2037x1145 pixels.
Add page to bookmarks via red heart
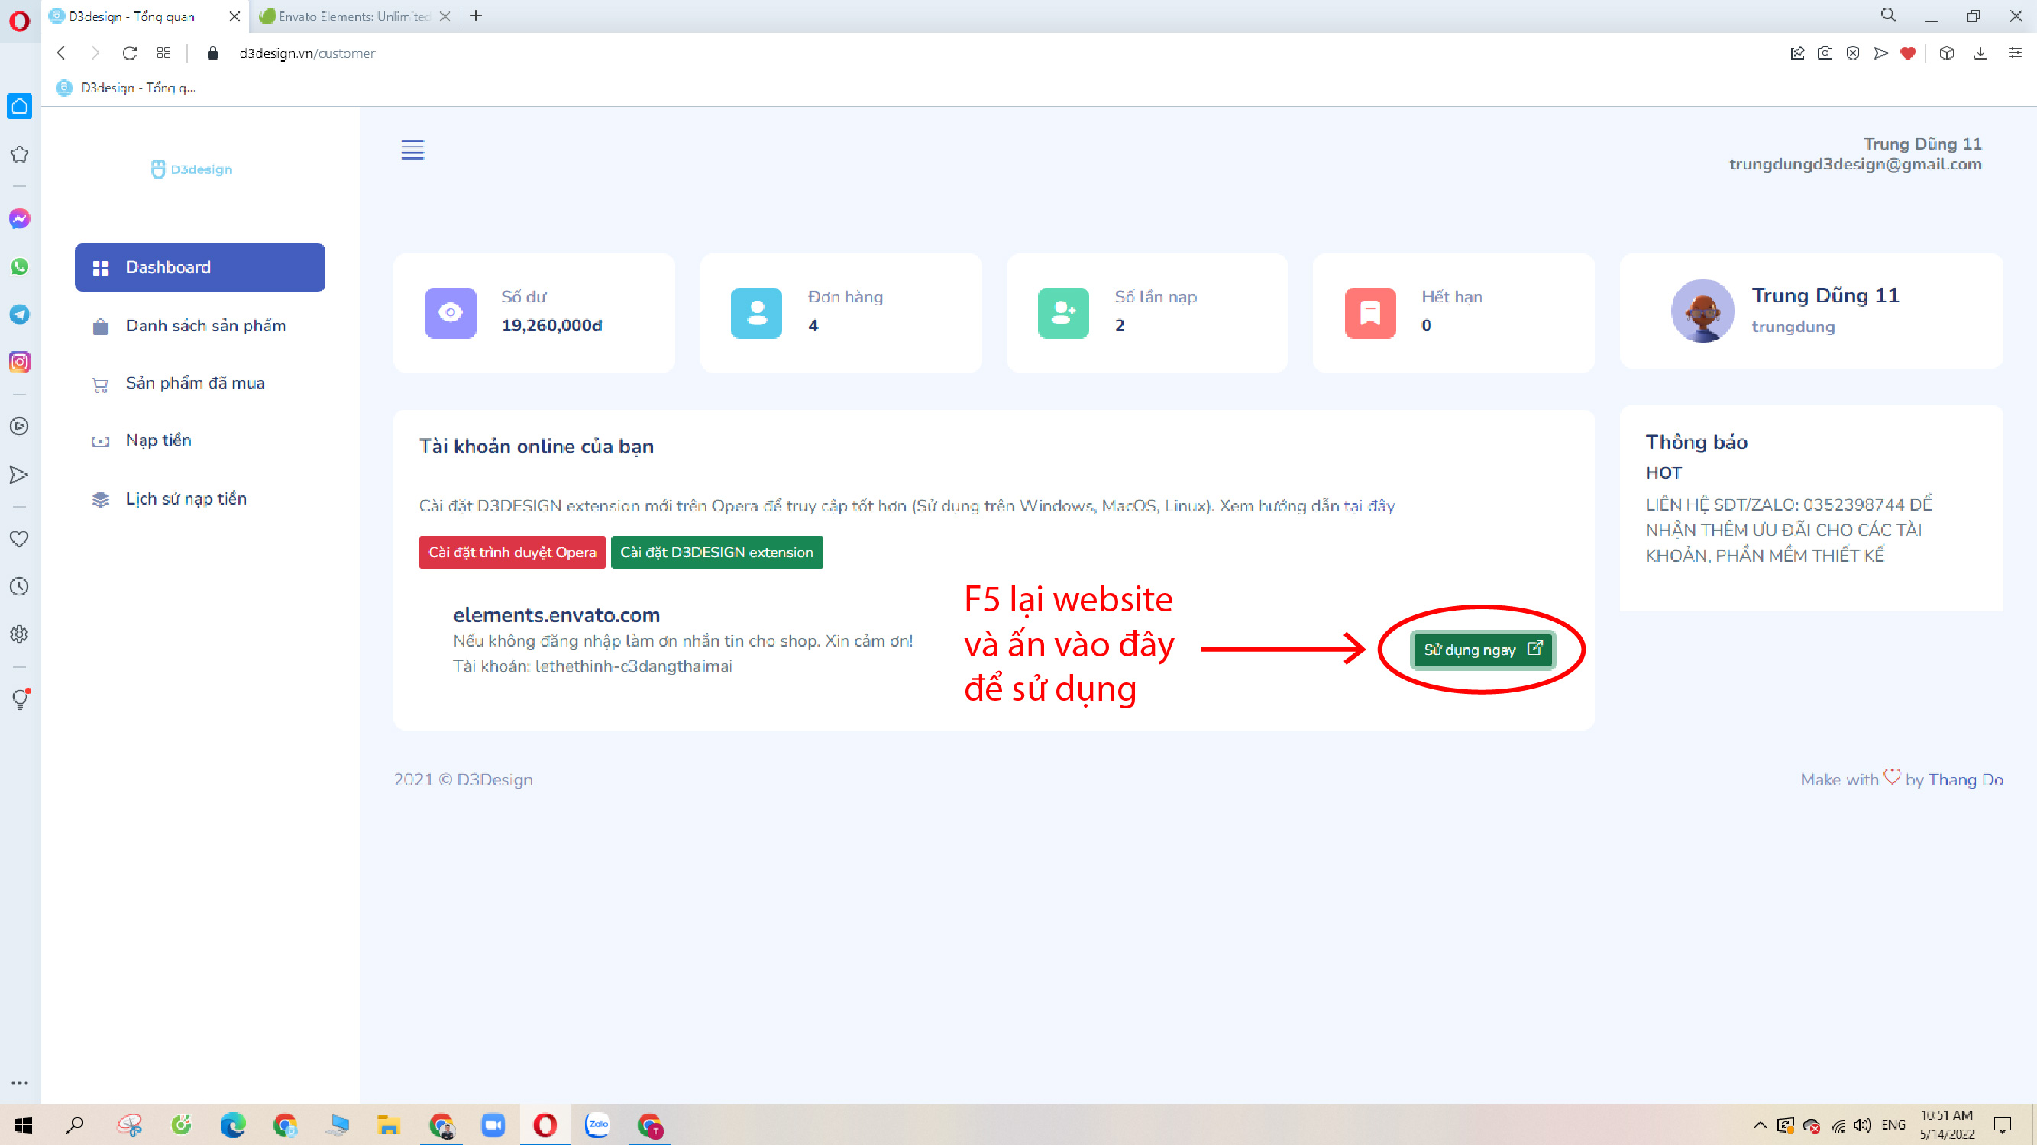(x=1908, y=53)
